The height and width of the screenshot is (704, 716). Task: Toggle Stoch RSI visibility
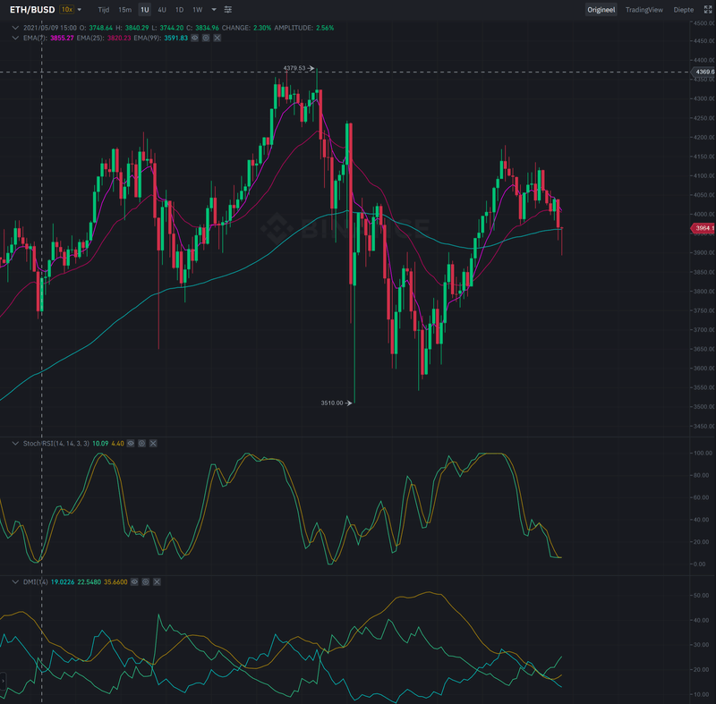click(x=131, y=443)
